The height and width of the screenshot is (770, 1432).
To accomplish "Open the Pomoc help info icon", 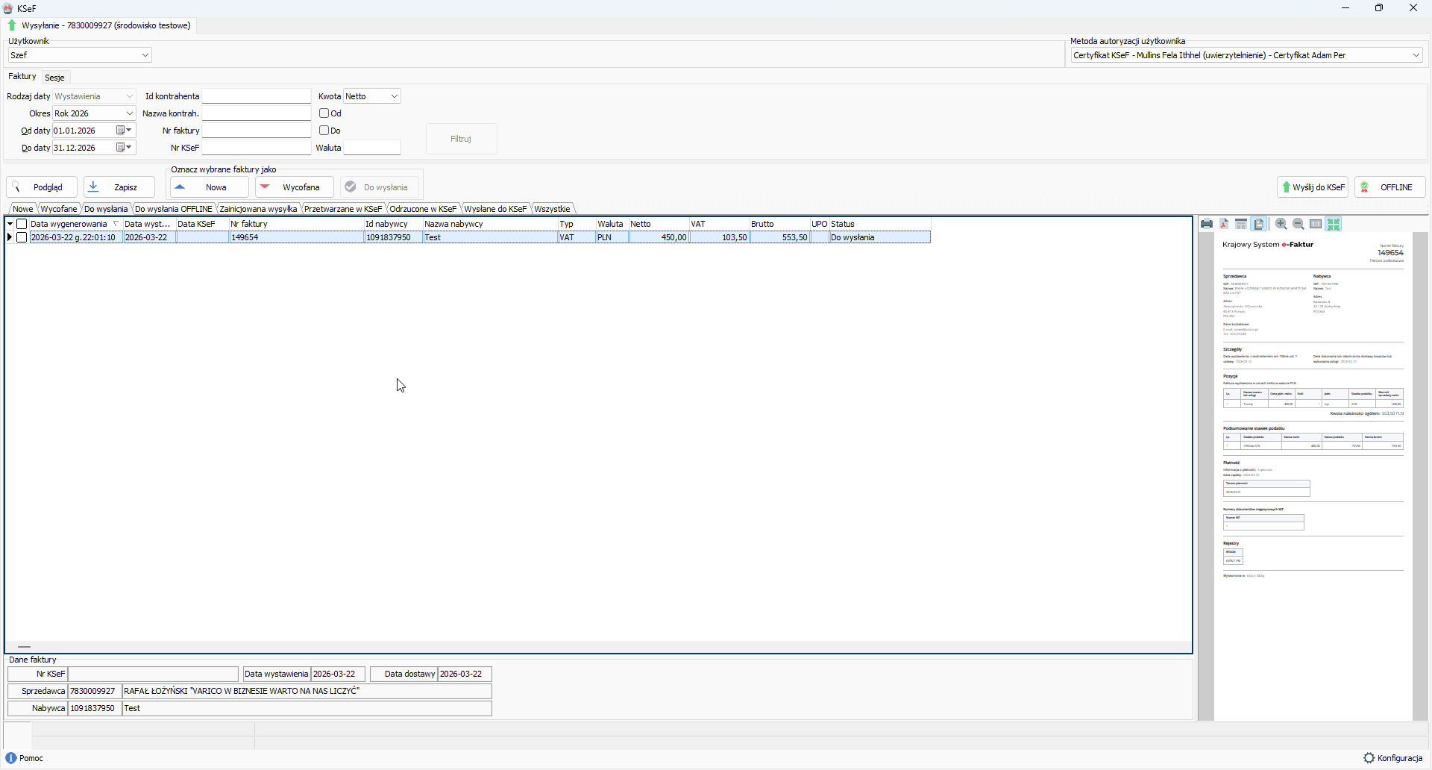I will click(11, 758).
